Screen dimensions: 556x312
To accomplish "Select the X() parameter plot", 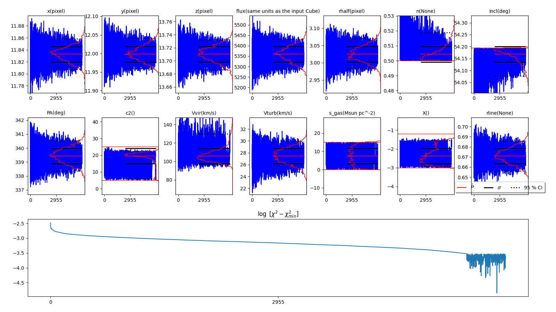I will 426,156.
